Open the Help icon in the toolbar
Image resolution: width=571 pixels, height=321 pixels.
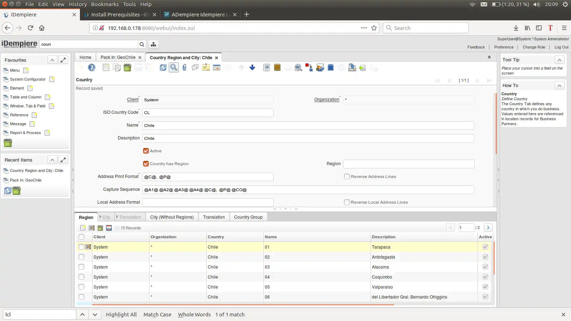92,67
